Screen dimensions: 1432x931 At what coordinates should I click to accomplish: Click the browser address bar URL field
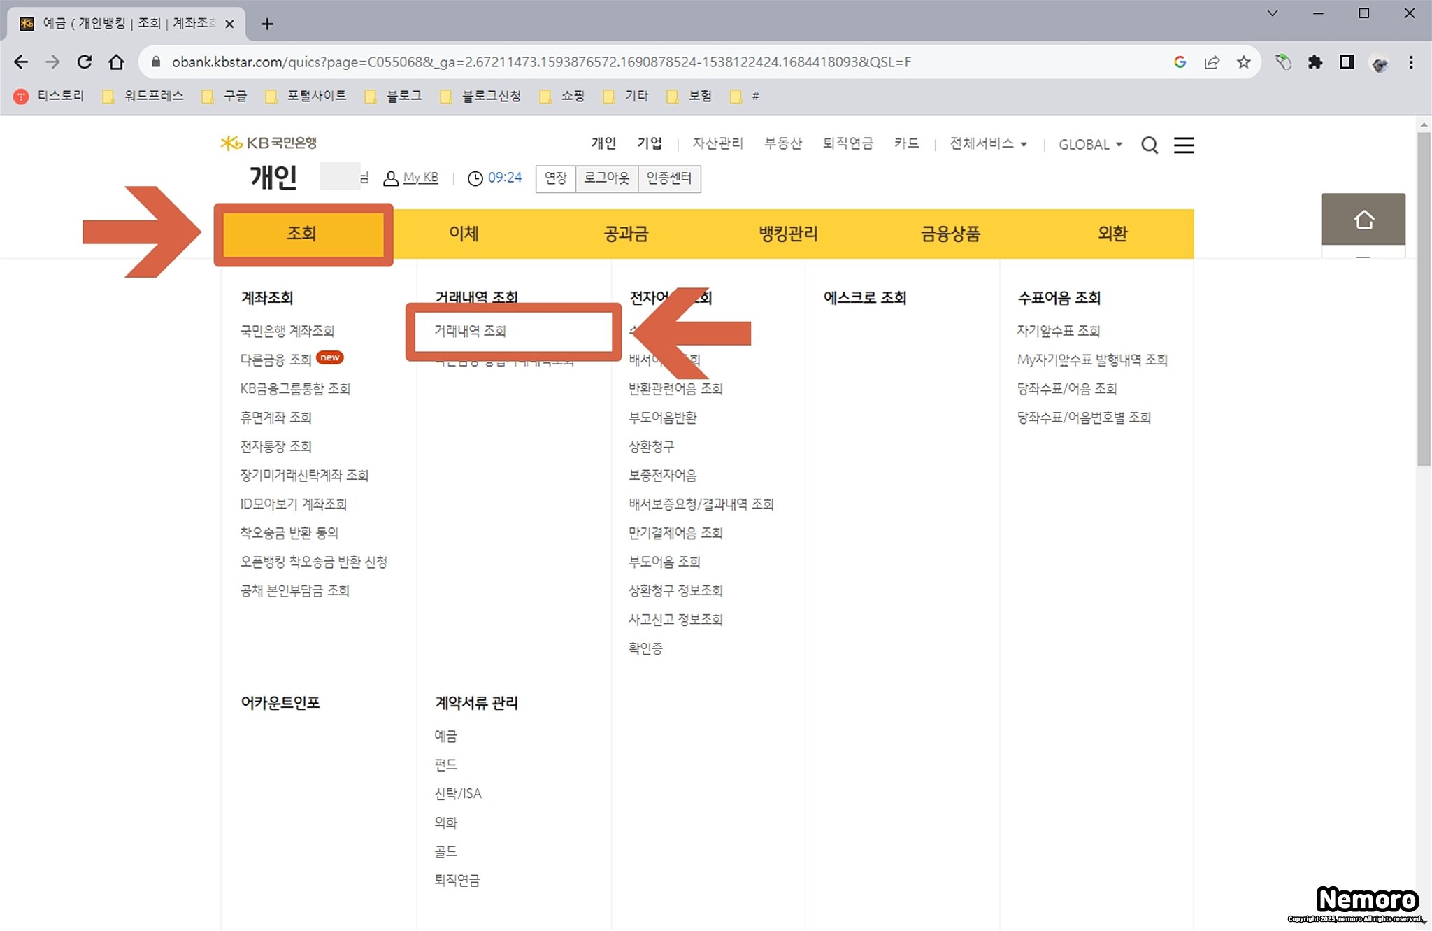point(541,62)
